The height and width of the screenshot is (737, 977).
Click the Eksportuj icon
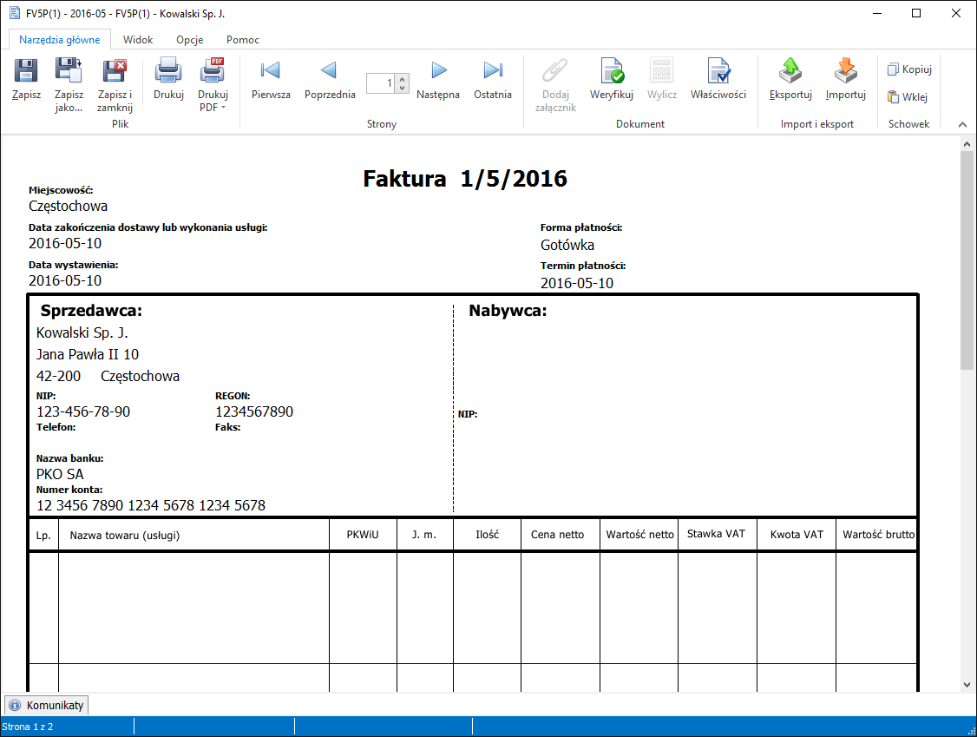790,72
